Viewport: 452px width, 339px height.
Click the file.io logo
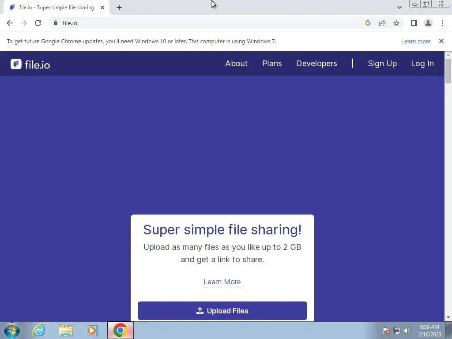coord(30,64)
